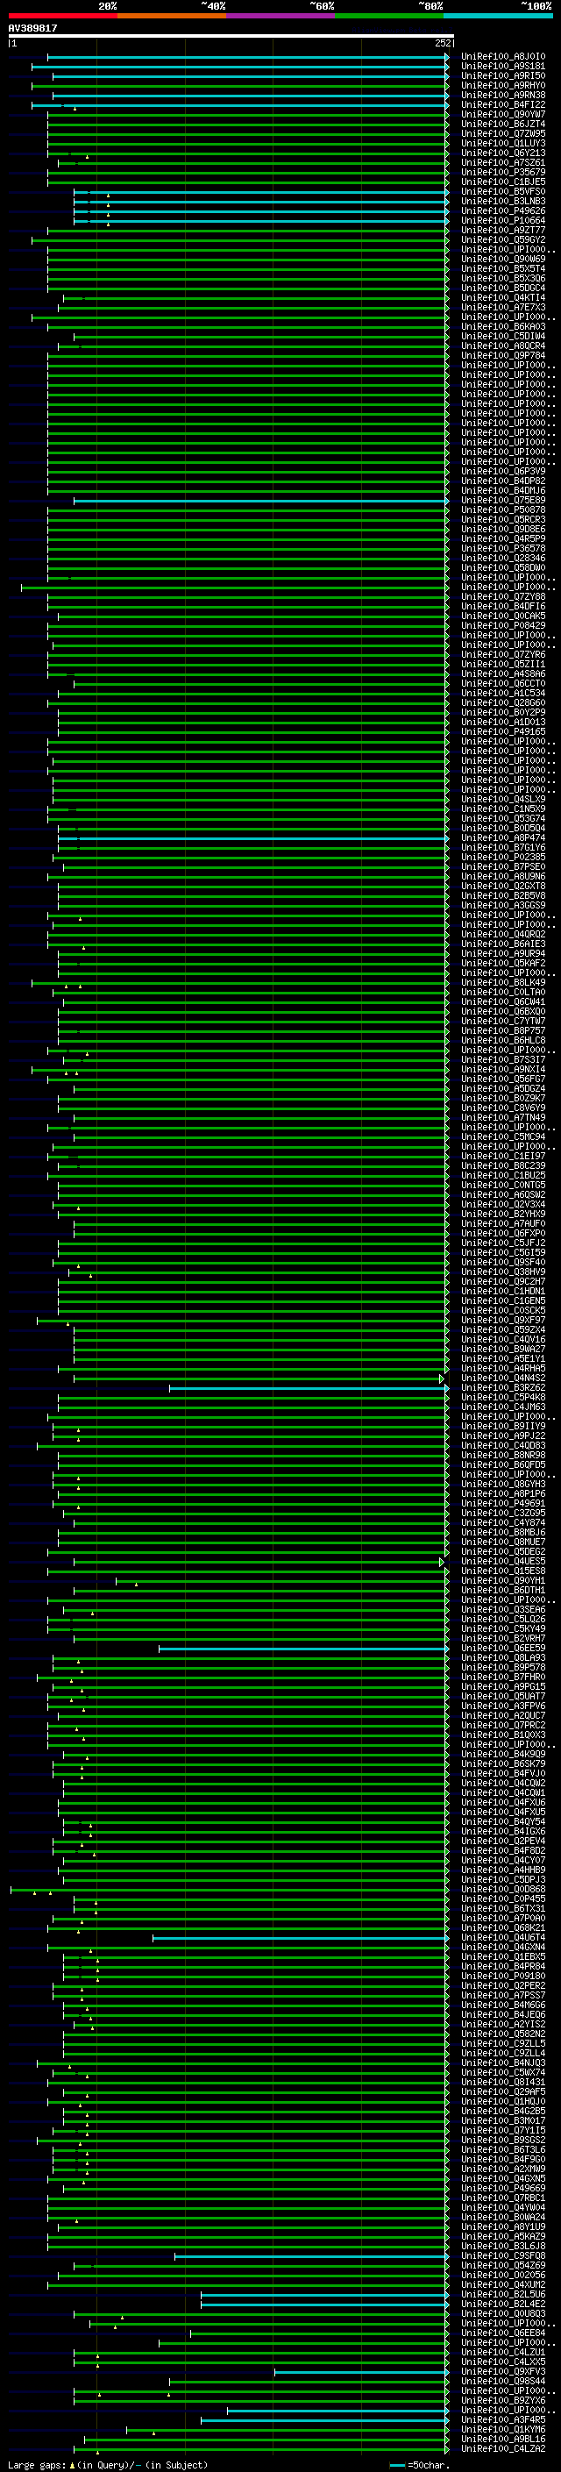Open hit UniRef100_P09180

click(503, 1976)
